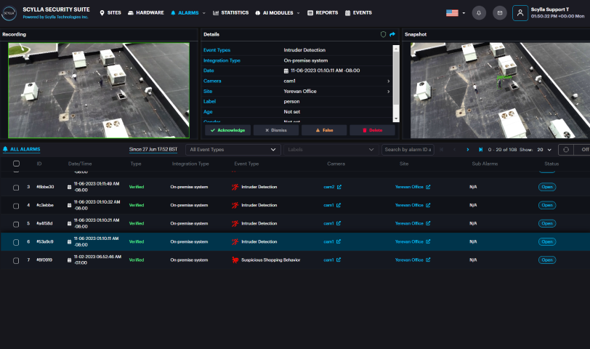Click the shield icon in Details header
Screen dimensions: 590x349
pyautogui.click(x=383, y=34)
